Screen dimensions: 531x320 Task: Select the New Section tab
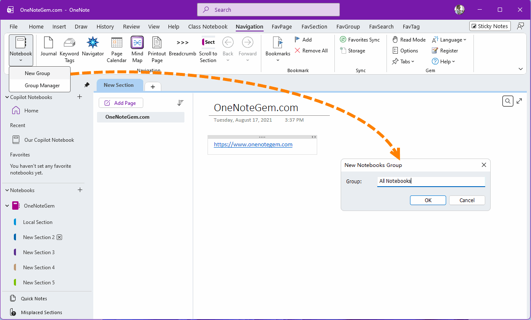pyautogui.click(x=120, y=85)
